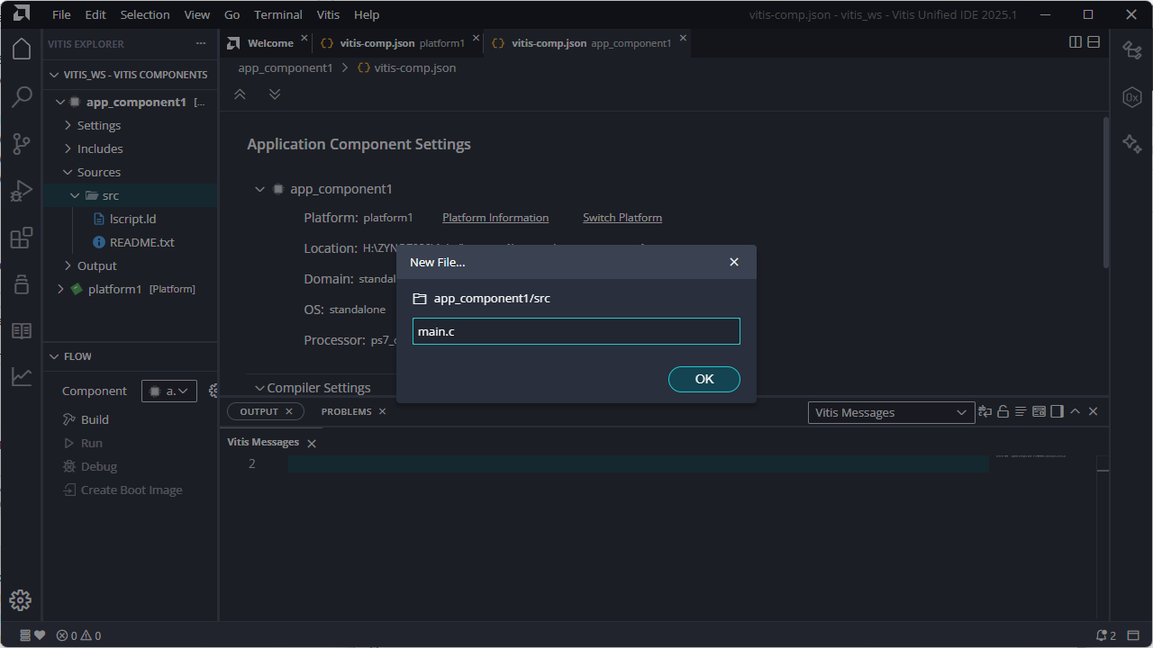Viewport: 1153px width, 648px height.
Task: Toggle the output scroll lock icon
Action: click(1003, 412)
